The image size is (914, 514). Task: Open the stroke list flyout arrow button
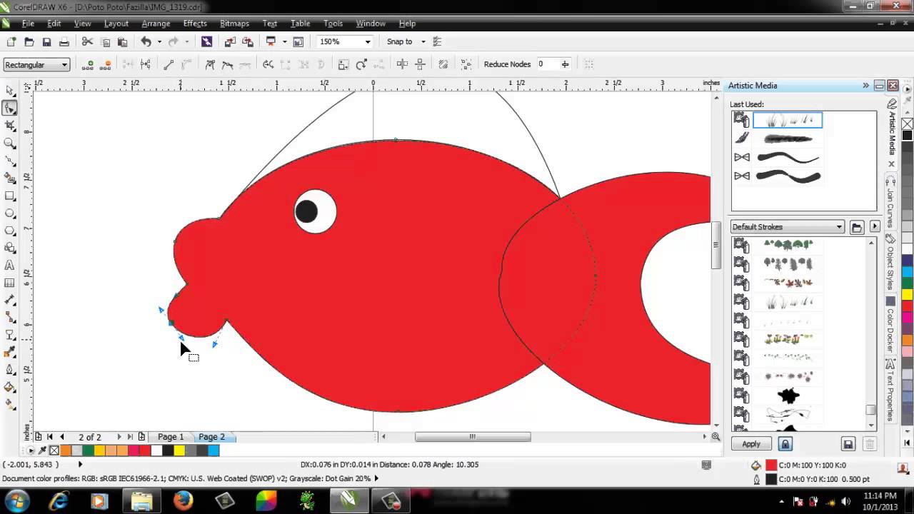coord(875,227)
